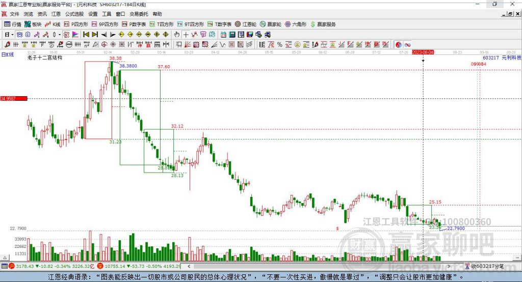Open the 公式选股 menu
This screenshot has height=282, width=522.
74,14
